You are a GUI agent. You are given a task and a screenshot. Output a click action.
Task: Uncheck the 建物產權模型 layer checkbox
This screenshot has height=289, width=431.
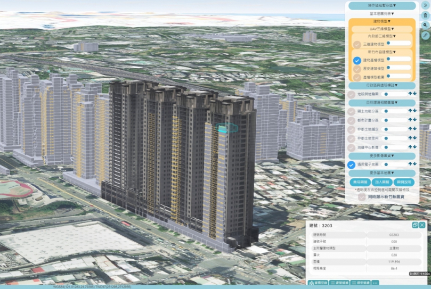[x=357, y=61]
